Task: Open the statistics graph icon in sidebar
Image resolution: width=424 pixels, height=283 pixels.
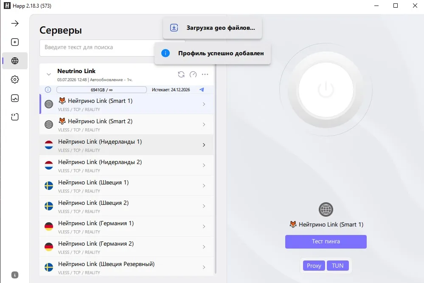Action: pos(15,98)
